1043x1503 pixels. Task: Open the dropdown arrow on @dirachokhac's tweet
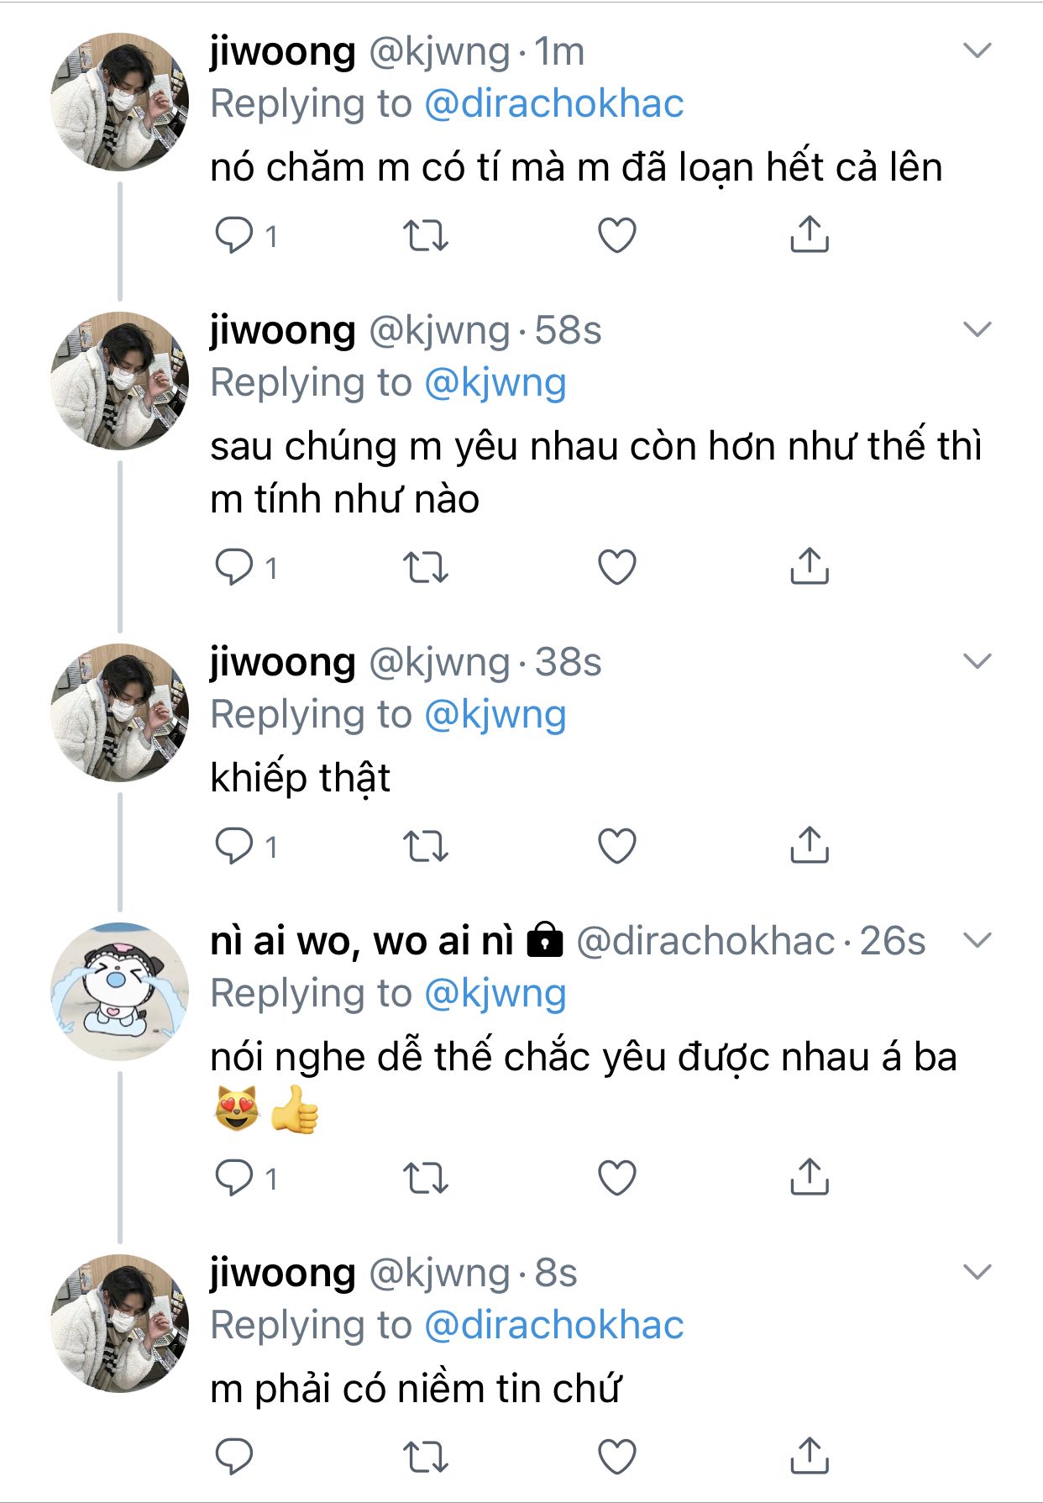click(x=977, y=940)
